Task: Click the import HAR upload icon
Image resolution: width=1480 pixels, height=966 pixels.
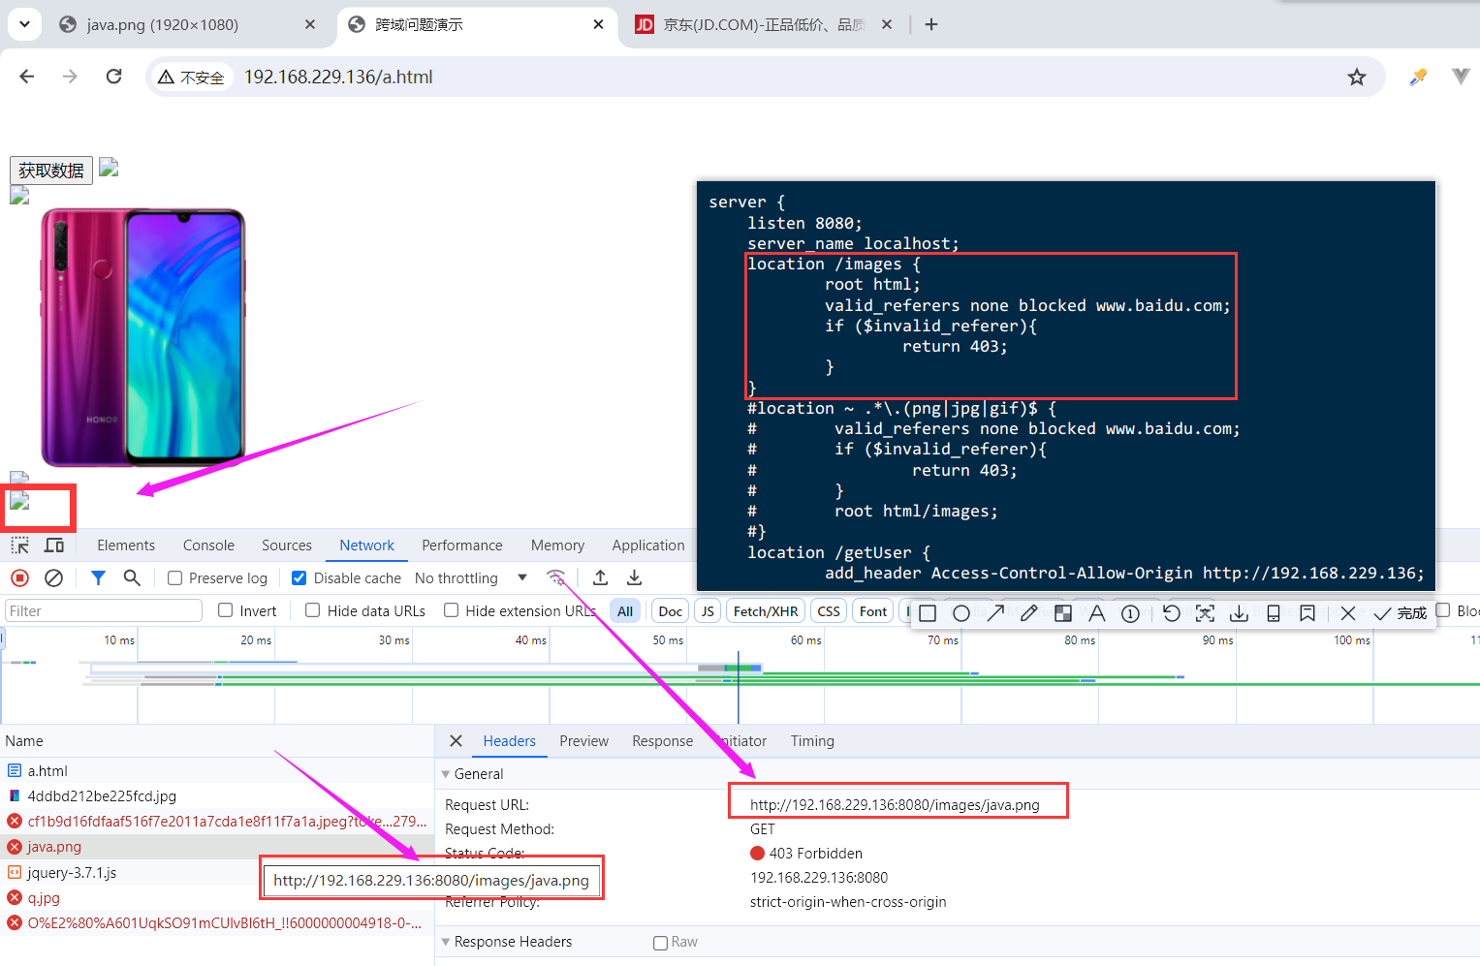Action: (601, 578)
